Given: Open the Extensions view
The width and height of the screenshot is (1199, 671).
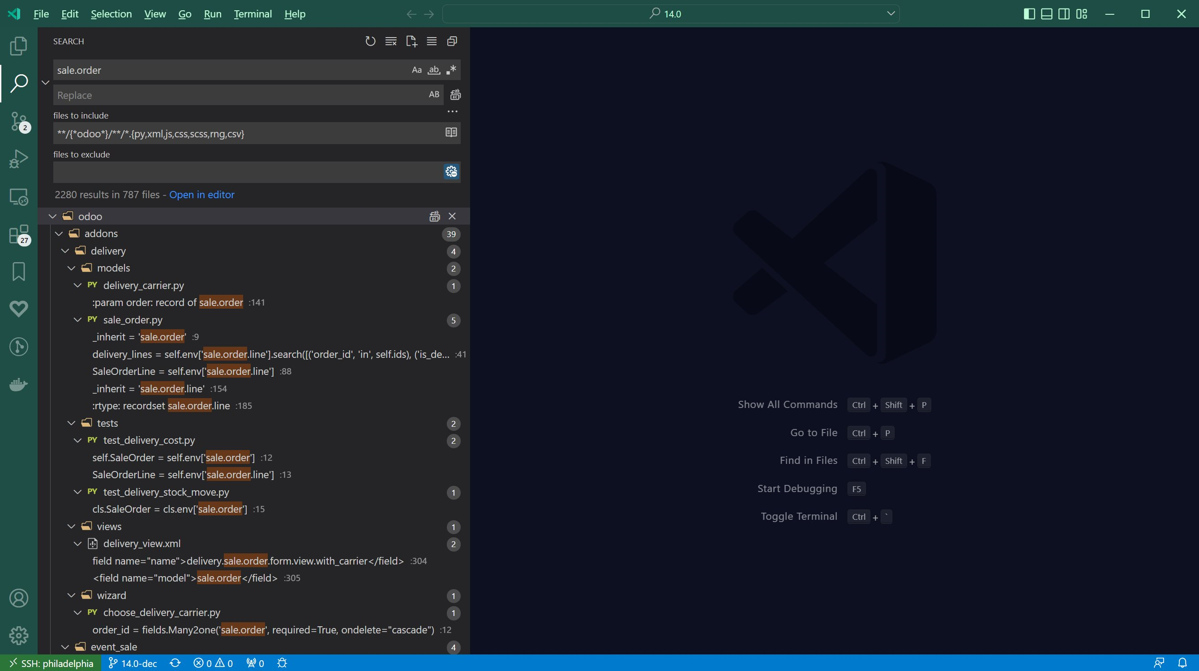Looking at the screenshot, I should pyautogui.click(x=19, y=234).
